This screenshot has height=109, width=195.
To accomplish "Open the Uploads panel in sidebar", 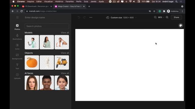I will coord(17,76).
